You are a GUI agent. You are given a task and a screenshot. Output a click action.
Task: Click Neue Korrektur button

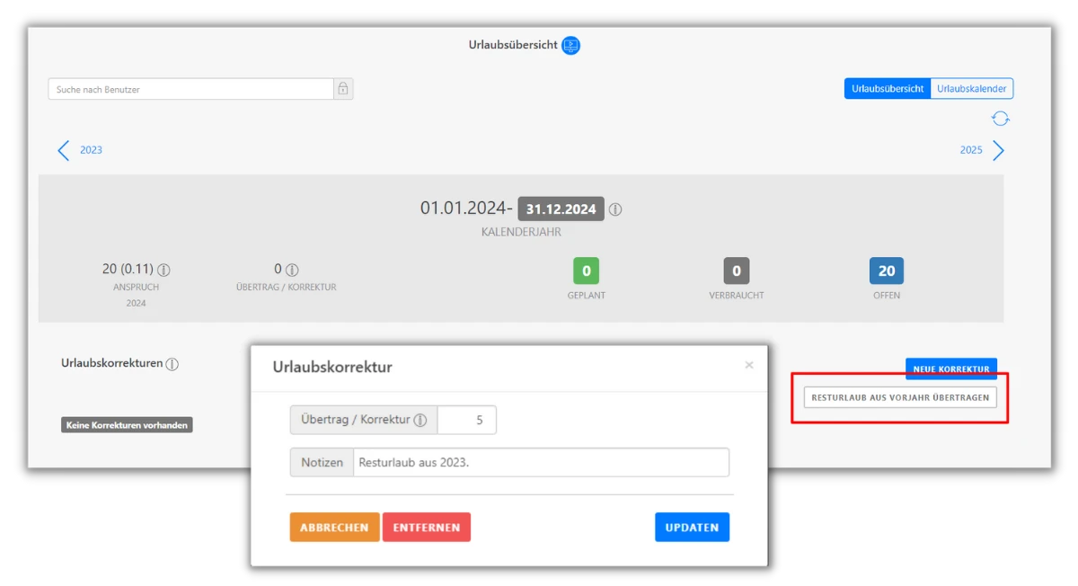pos(951,368)
